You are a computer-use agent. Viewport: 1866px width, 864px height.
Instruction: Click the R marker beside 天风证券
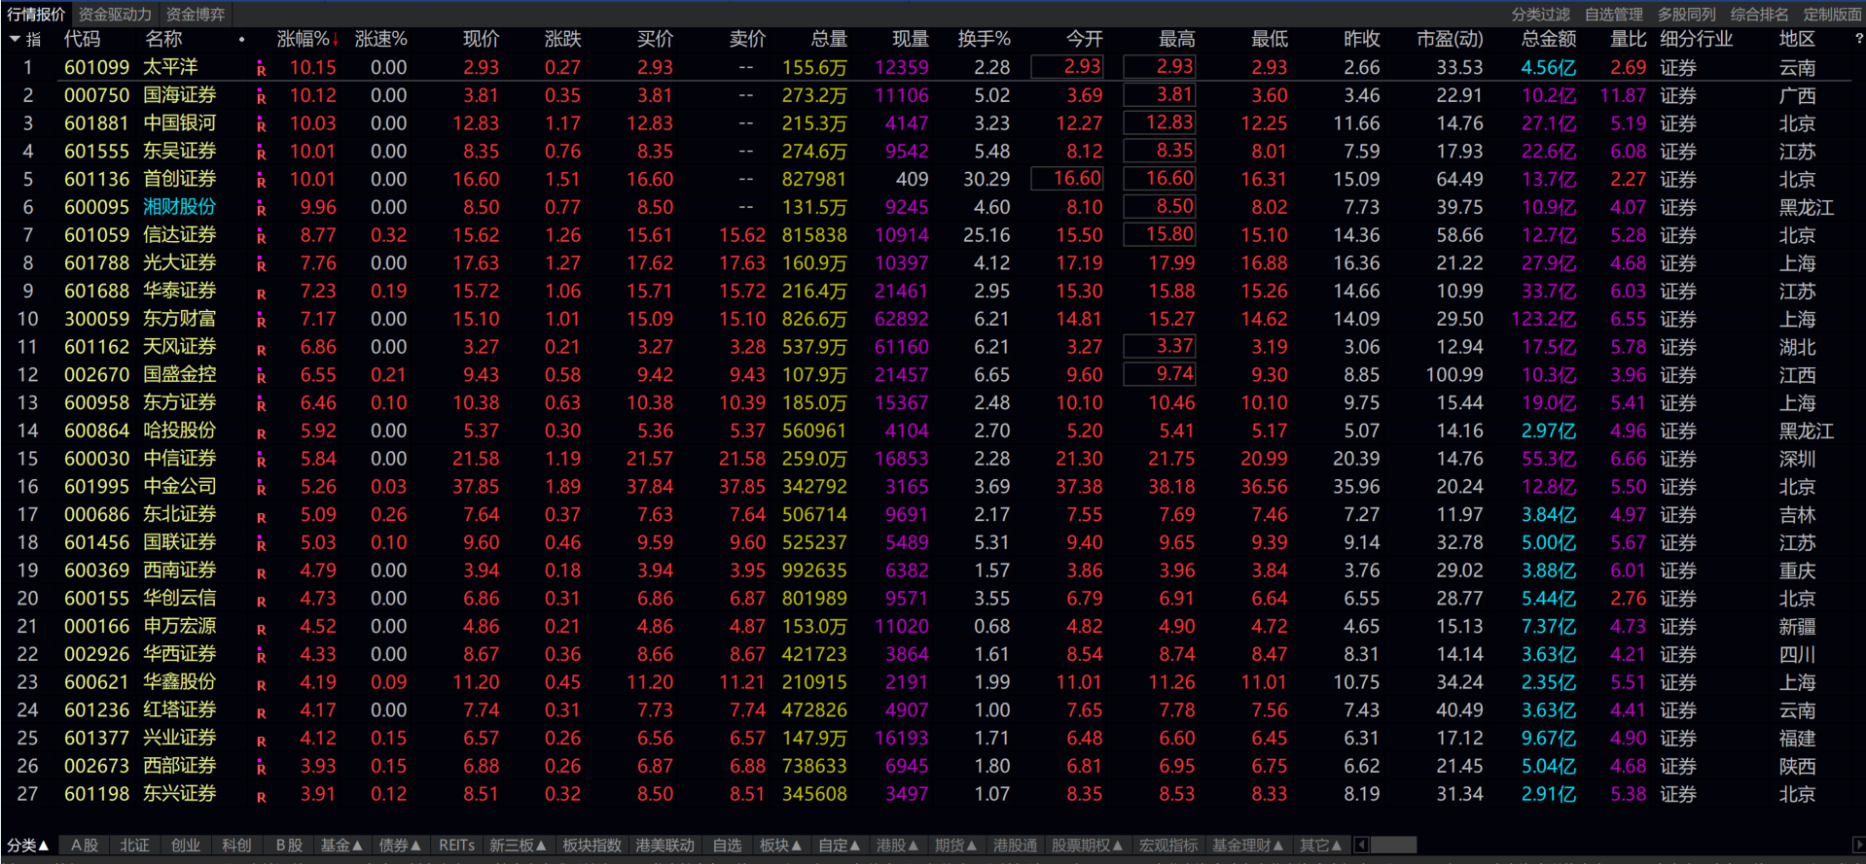[261, 349]
